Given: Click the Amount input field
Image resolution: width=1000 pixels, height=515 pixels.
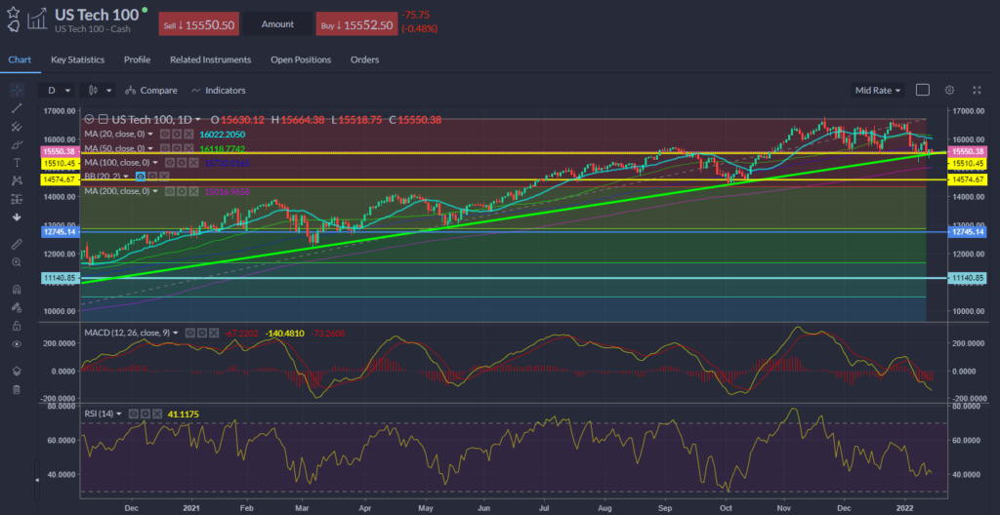Looking at the screenshot, I should (277, 23).
